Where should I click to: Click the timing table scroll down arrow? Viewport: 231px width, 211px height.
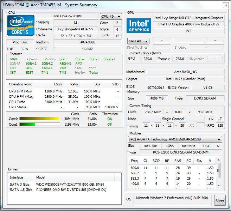click(x=219, y=186)
